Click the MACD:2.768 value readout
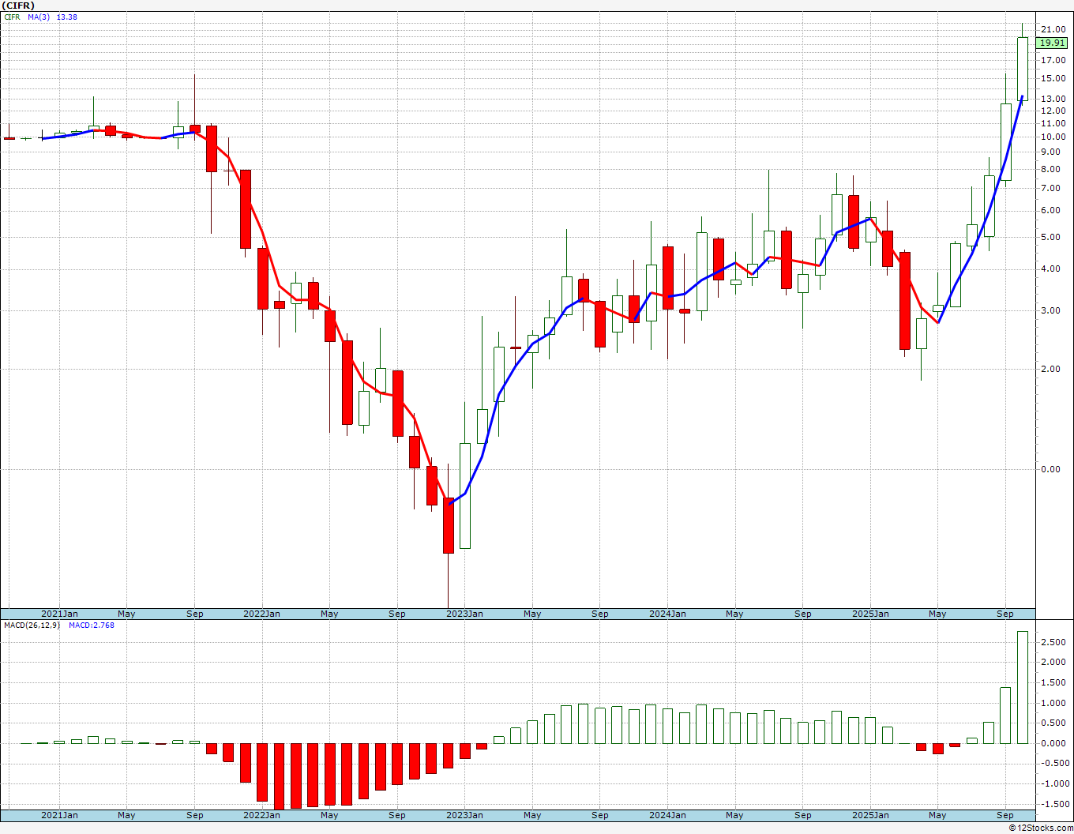Image resolution: width=1074 pixels, height=834 pixels. point(92,625)
